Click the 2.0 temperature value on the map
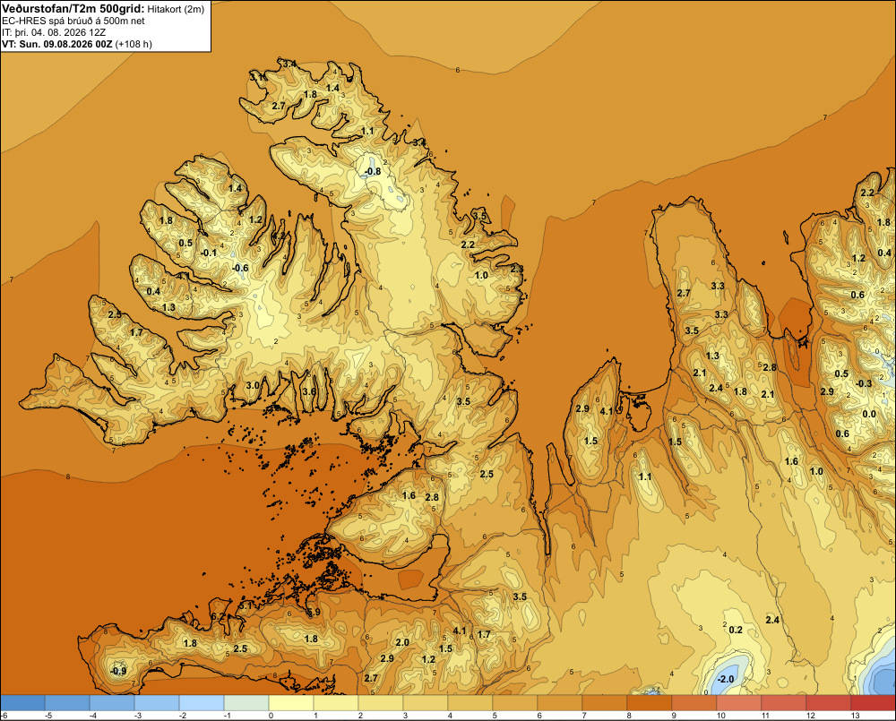This screenshot has width=896, height=721. [402, 642]
